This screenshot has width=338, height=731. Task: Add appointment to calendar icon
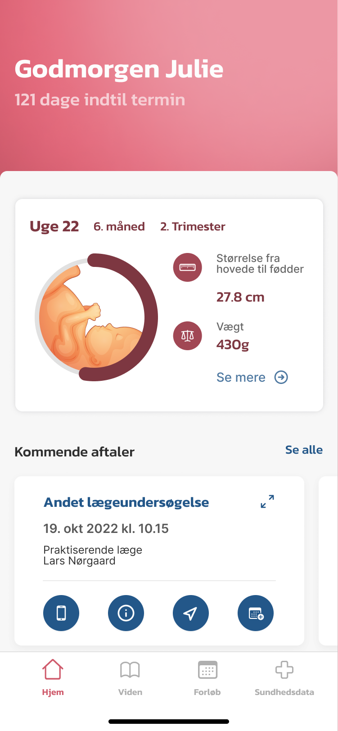256,613
